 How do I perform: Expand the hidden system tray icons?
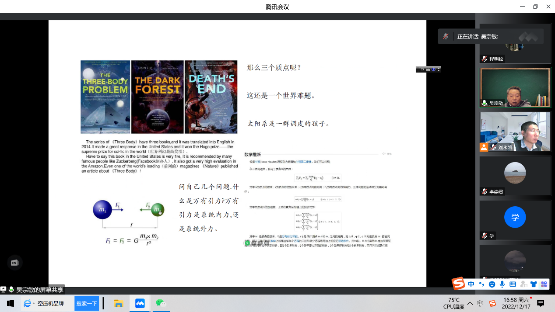tap(470, 303)
